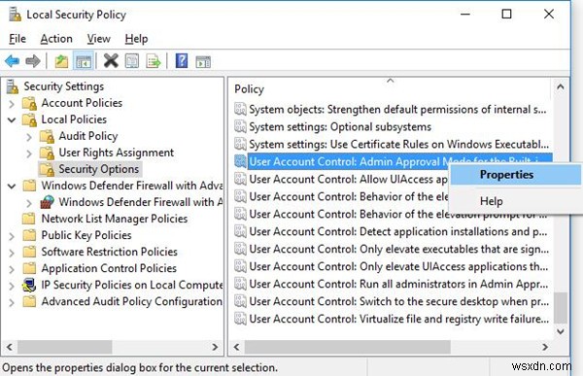Click the tree pane horizontal scrollbar thumb
This screenshot has width=583, height=376.
(x=65, y=347)
